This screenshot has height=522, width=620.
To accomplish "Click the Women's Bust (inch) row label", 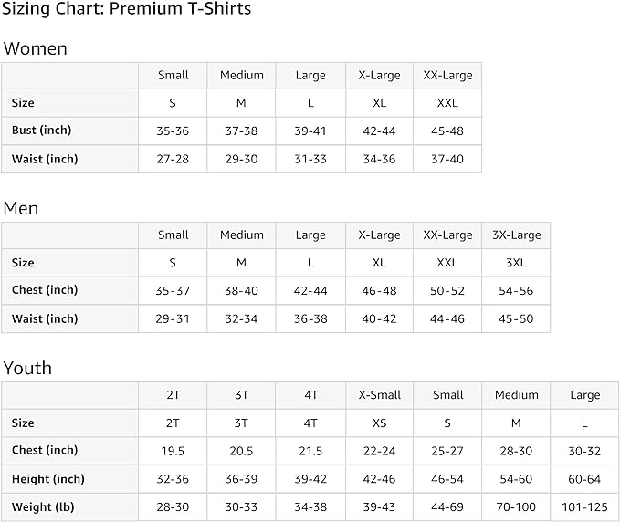I will (41, 130).
